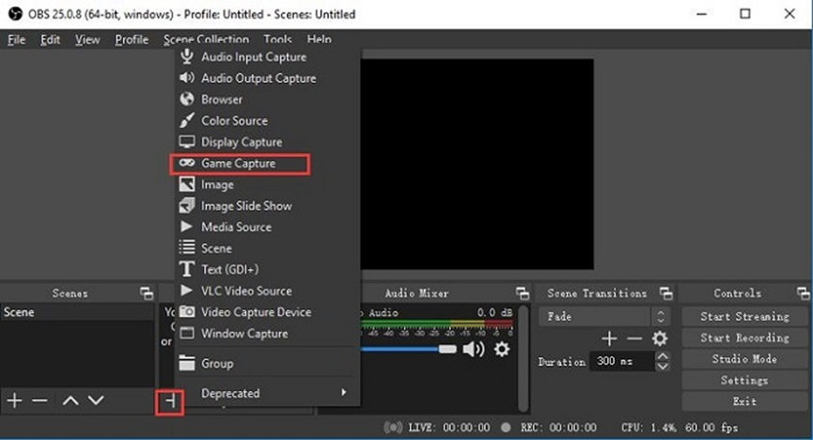The image size is (813, 440).
Task: Click the Exit button
Action: tap(744, 401)
